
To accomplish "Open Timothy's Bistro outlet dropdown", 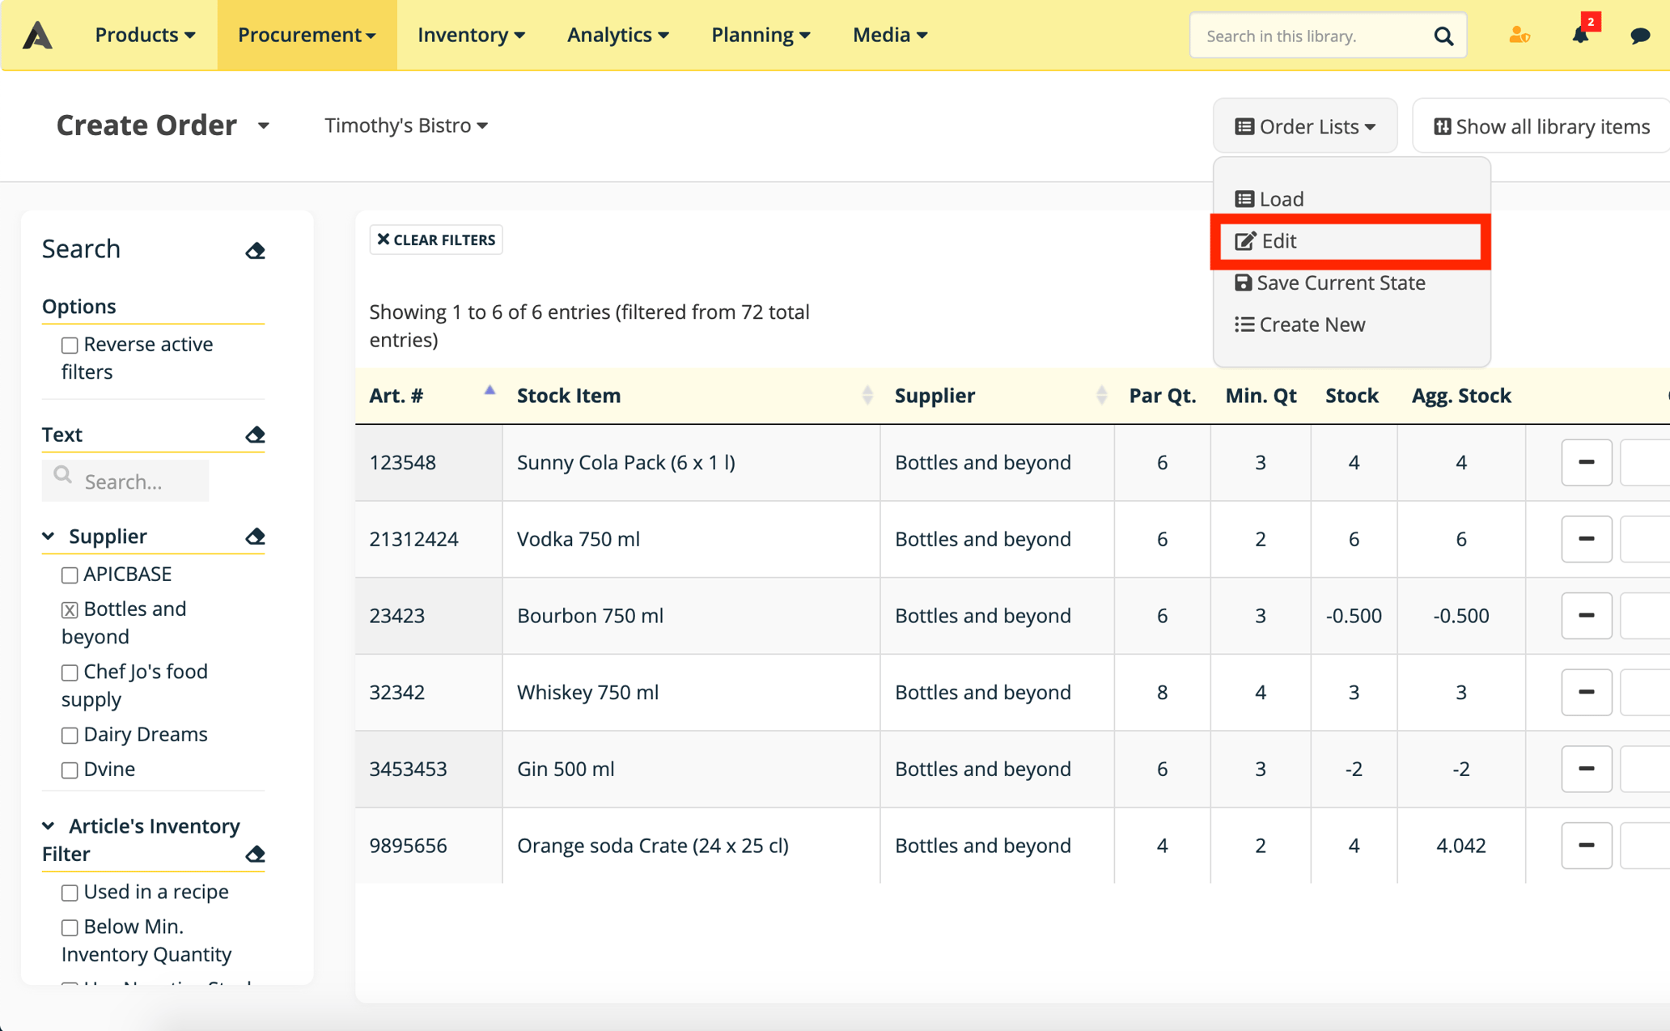I will (x=406, y=125).
